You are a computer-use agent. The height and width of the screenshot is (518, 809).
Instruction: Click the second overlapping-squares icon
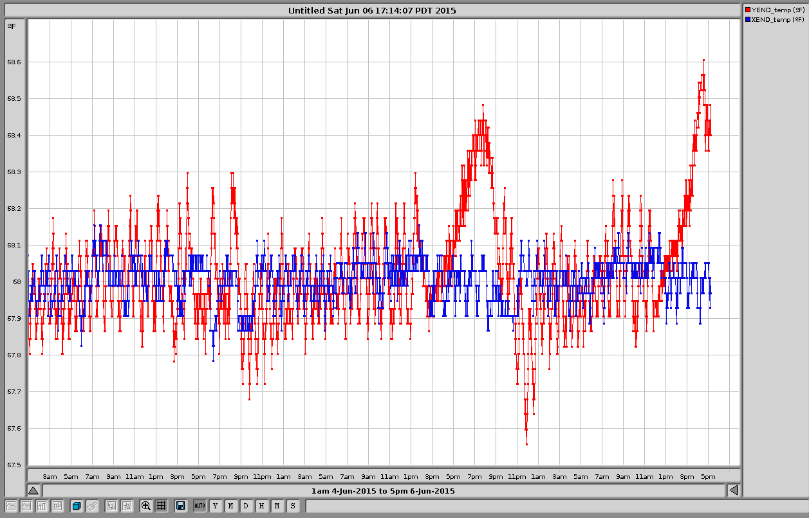[x=127, y=506]
